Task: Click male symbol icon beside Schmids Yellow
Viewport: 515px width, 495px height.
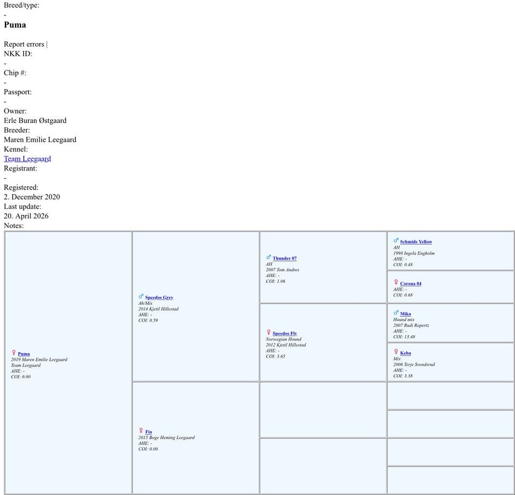Action: pyautogui.click(x=396, y=241)
